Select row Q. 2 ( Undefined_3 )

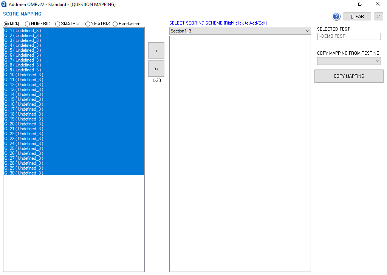74,36
